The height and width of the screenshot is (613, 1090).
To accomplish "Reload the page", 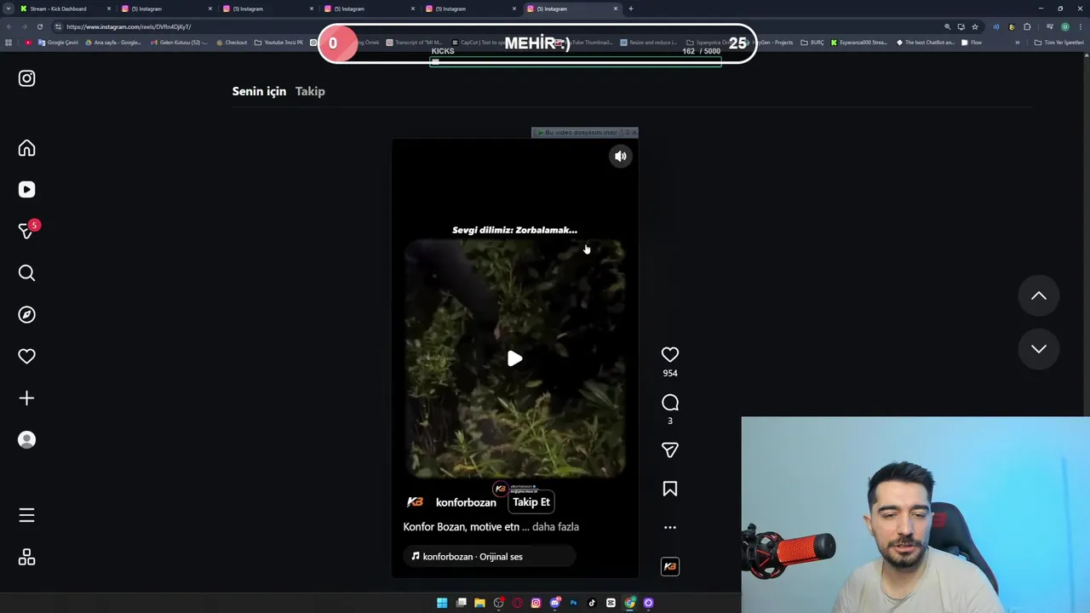I will (x=39, y=26).
